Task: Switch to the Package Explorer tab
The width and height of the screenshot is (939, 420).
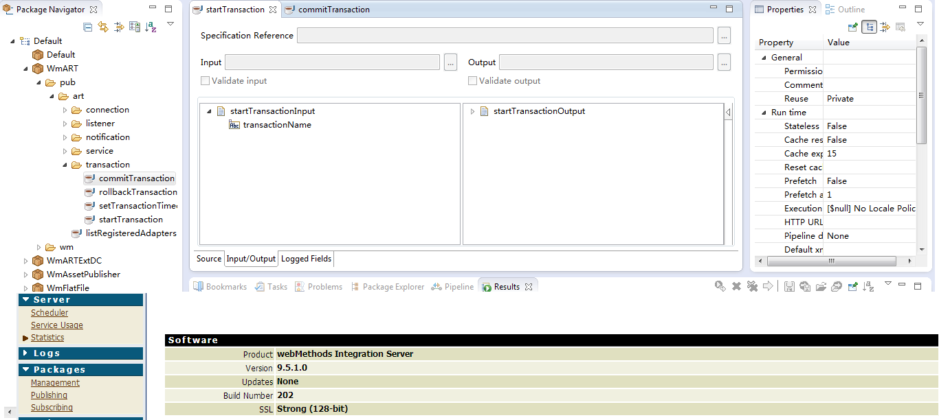Action: [387, 287]
